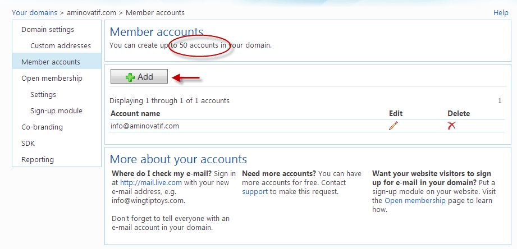This screenshot has width=517, height=249.
Task: Click the support link
Action: 255,191
